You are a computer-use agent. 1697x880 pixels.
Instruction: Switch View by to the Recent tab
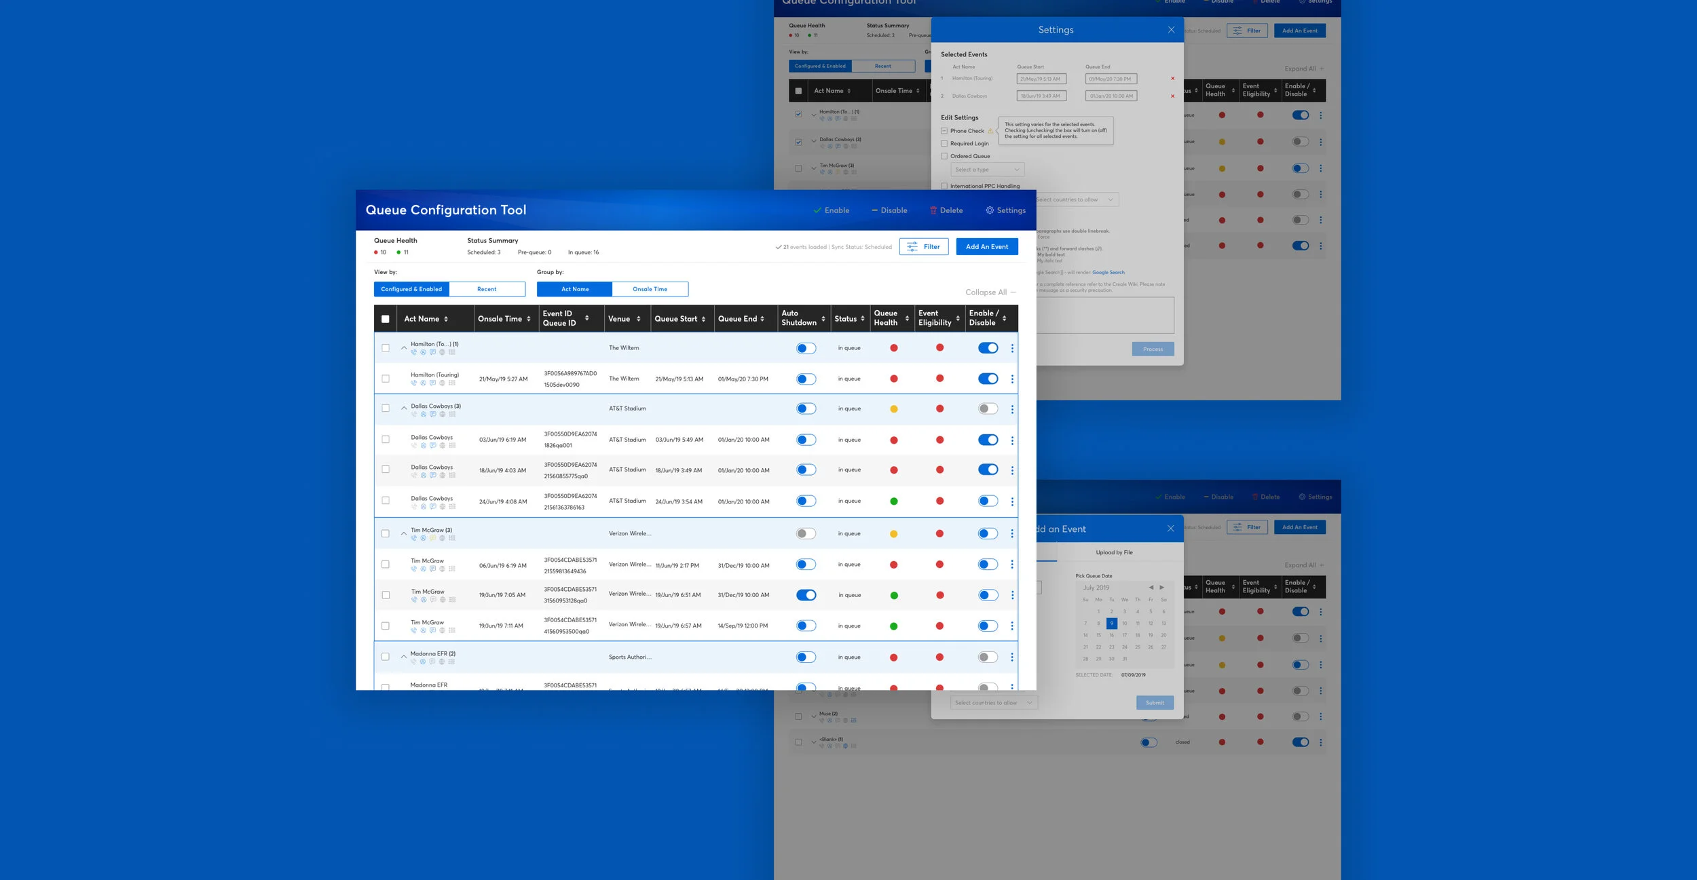pos(487,289)
